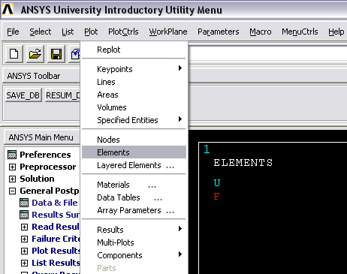Expand the Read Results node

pyautogui.click(x=24, y=227)
